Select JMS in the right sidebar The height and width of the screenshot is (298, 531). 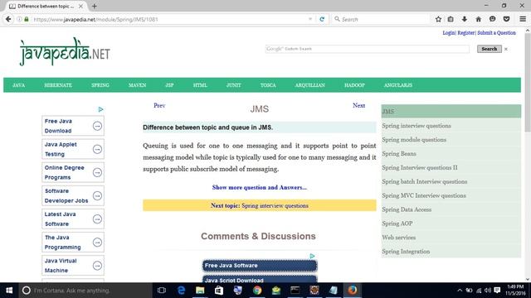click(451, 112)
